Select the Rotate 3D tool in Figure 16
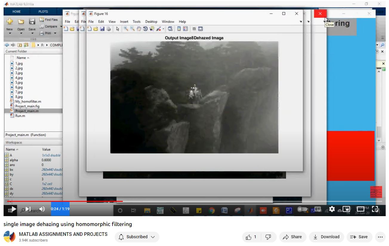 pyautogui.click(x=145, y=29)
